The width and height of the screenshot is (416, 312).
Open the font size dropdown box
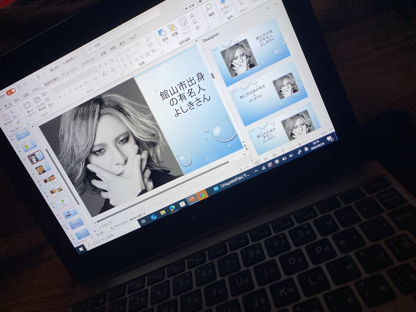click(x=92, y=70)
